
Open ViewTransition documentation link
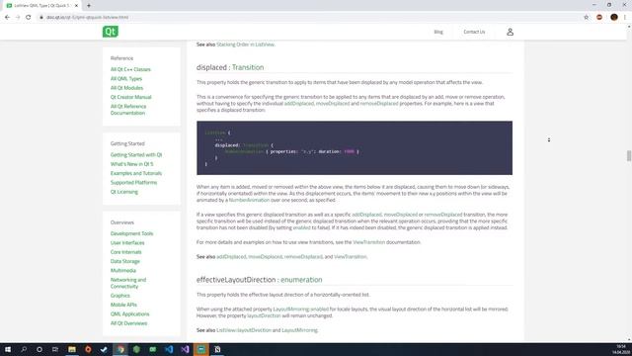tap(368, 242)
